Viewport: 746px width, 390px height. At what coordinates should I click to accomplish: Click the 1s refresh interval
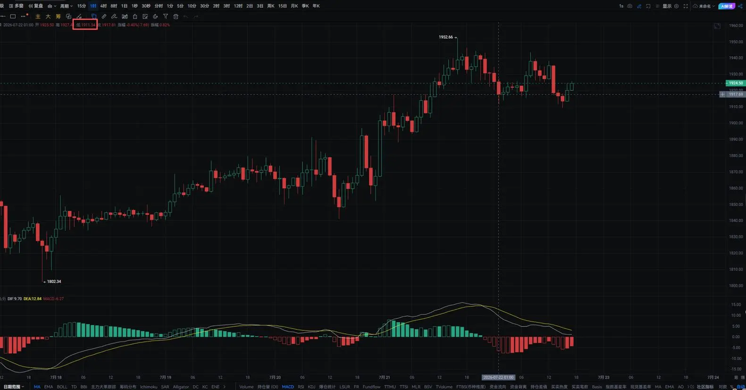(621, 6)
